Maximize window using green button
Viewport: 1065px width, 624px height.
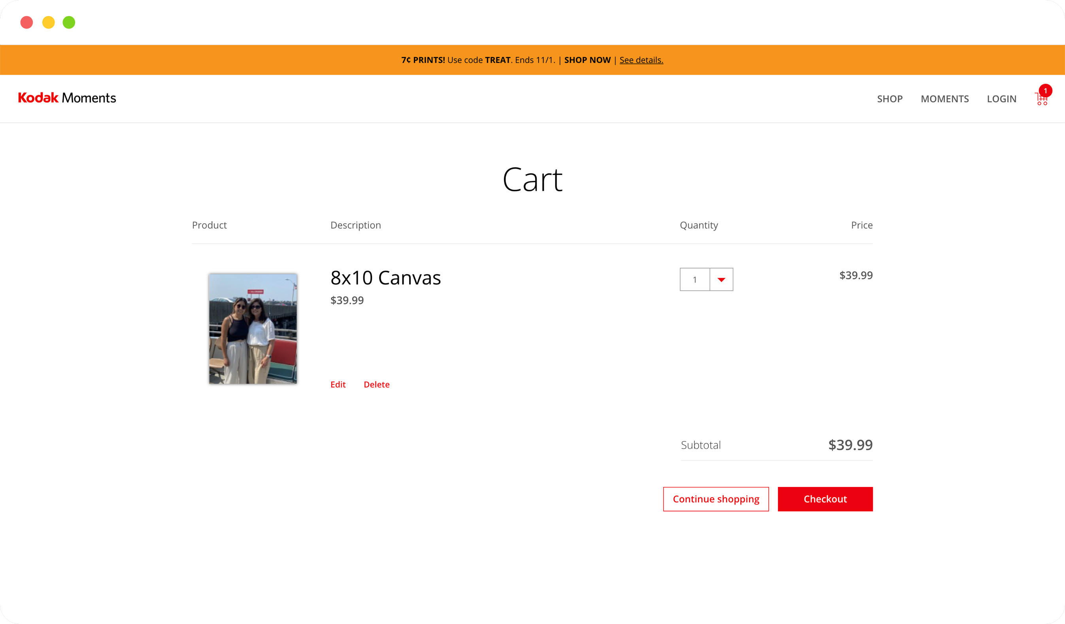[69, 23]
